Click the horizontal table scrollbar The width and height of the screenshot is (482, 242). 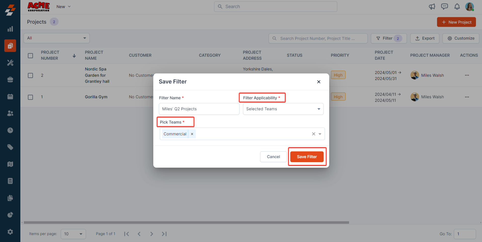186,222
